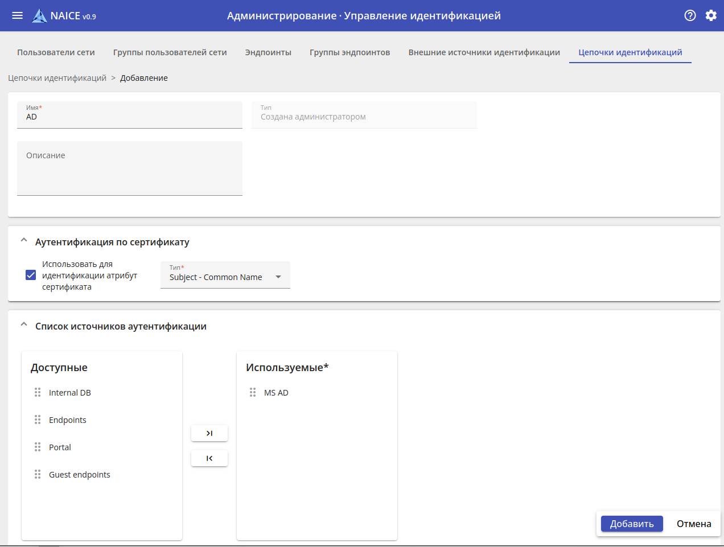The image size is (724, 547).
Task: Click the move-to-available arrow button
Action: [x=209, y=458]
